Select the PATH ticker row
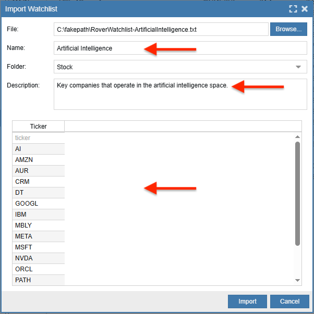The image size is (314, 314). coord(38,280)
